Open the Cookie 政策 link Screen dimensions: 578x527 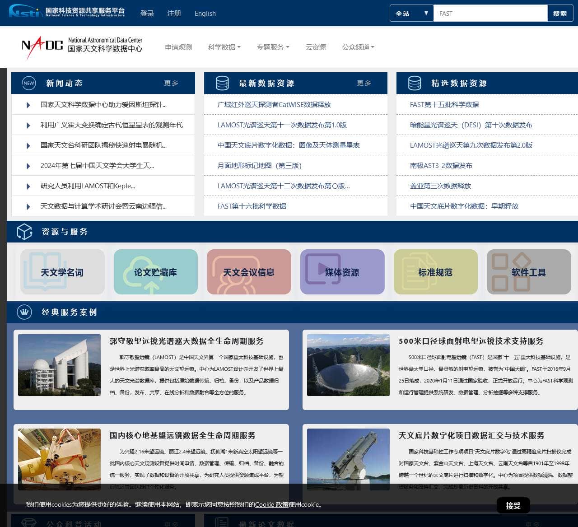click(272, 504)
